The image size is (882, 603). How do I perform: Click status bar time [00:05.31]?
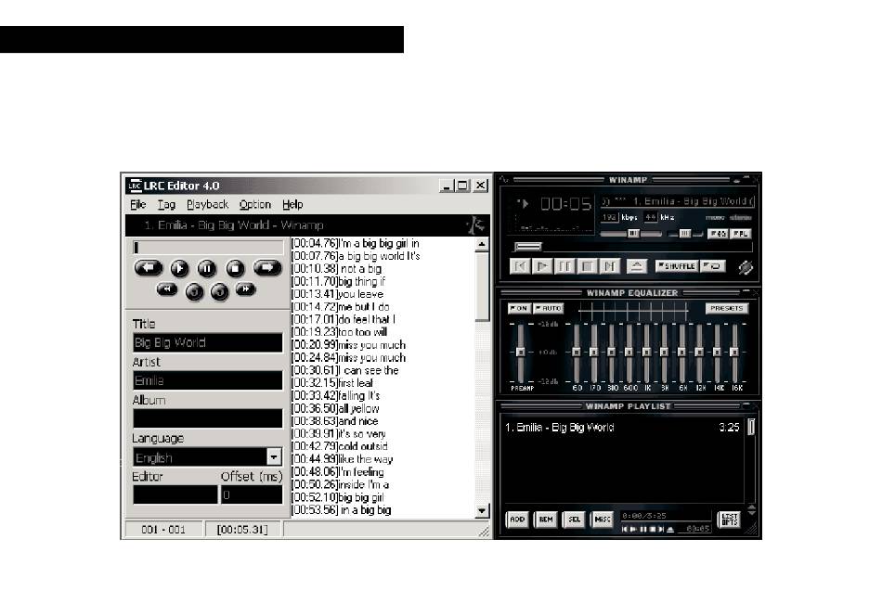click(x=242, y=530)
